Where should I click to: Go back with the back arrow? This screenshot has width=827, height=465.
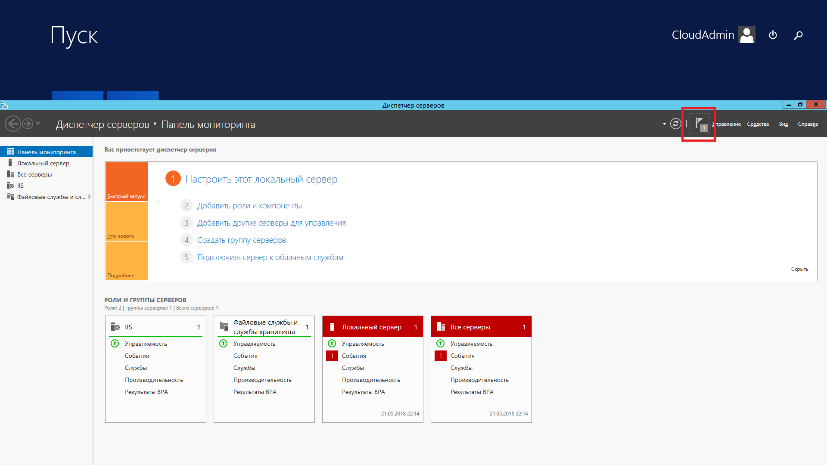[x=12, y=124]
